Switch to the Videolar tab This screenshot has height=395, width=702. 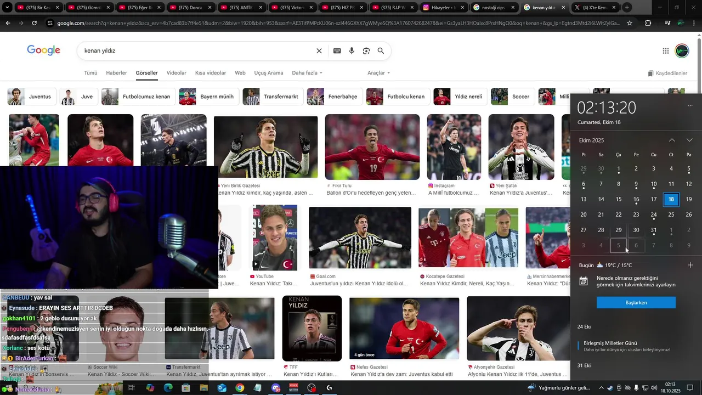[x=177, y=73]
